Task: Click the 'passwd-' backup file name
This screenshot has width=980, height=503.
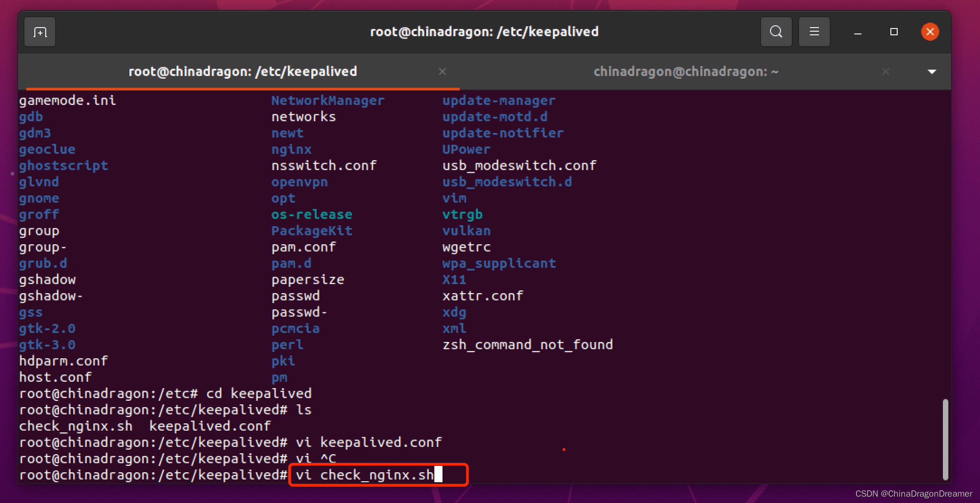Action: pos(299,312)
